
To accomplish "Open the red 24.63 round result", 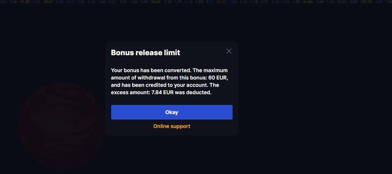I will (x=222, y=2).
